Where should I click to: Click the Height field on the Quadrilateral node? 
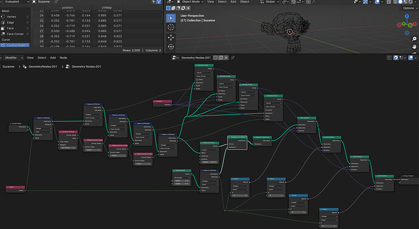pos(182,184)
